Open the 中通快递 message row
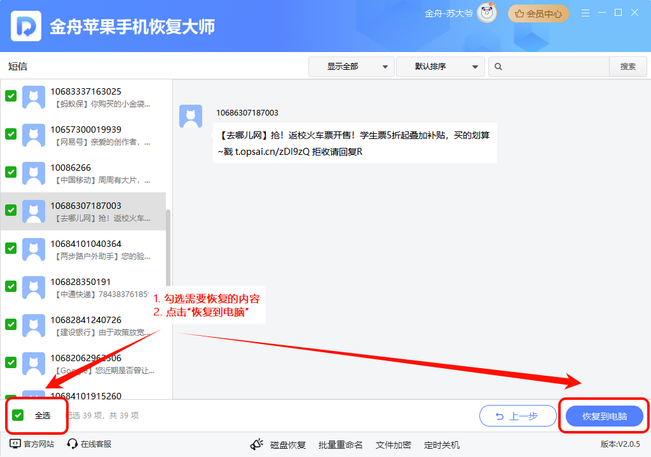This screenshot has height=457, width=651. tap(83, 288)
